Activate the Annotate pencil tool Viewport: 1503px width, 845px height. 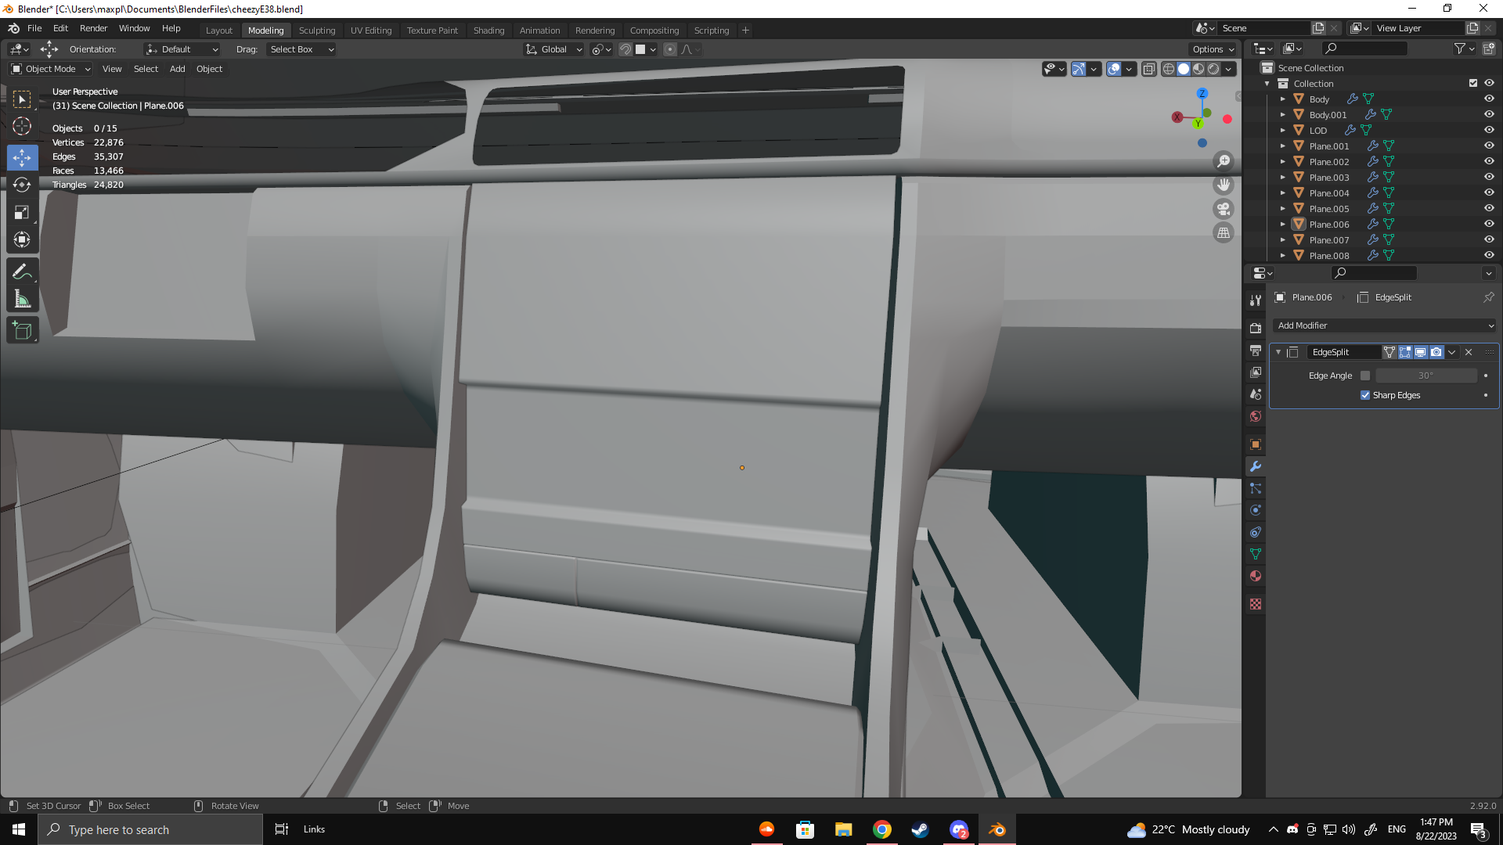pyautogui.click(x=22, y=271)
